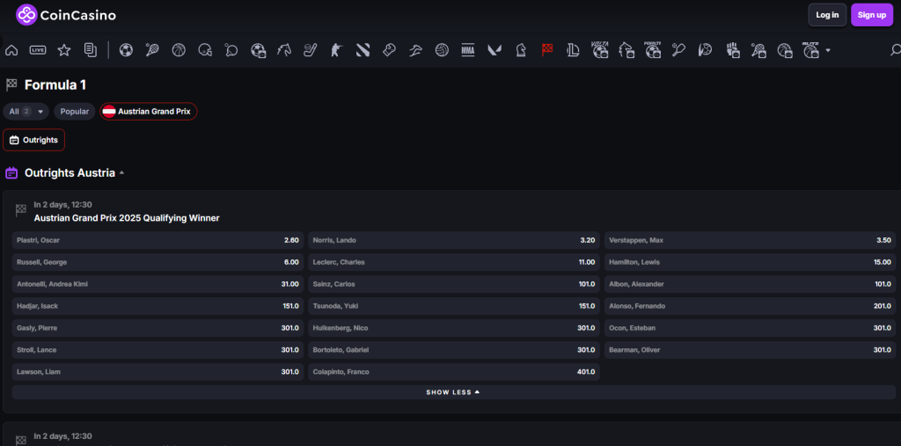Select the Table tennis paddle icon
Viewport: 901px width, 446px height.
(231, 50)
